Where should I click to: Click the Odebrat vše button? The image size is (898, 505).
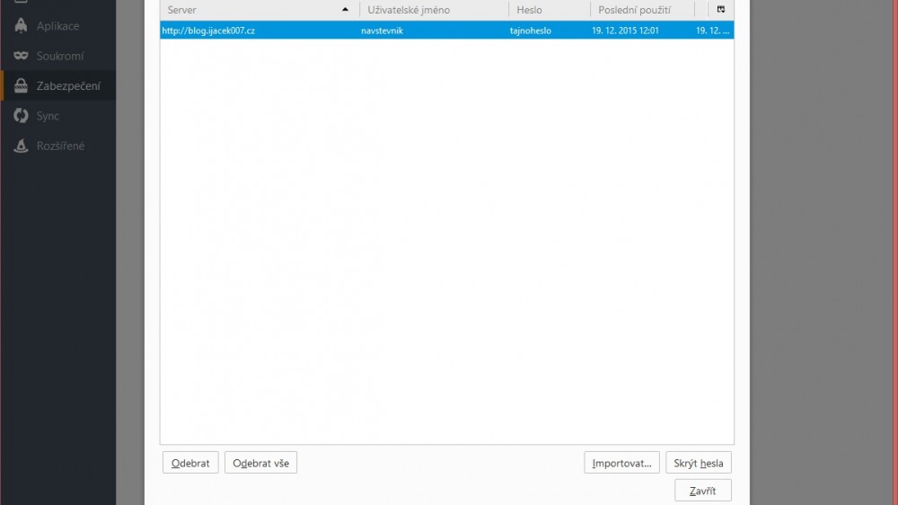(x=260, y=463)
